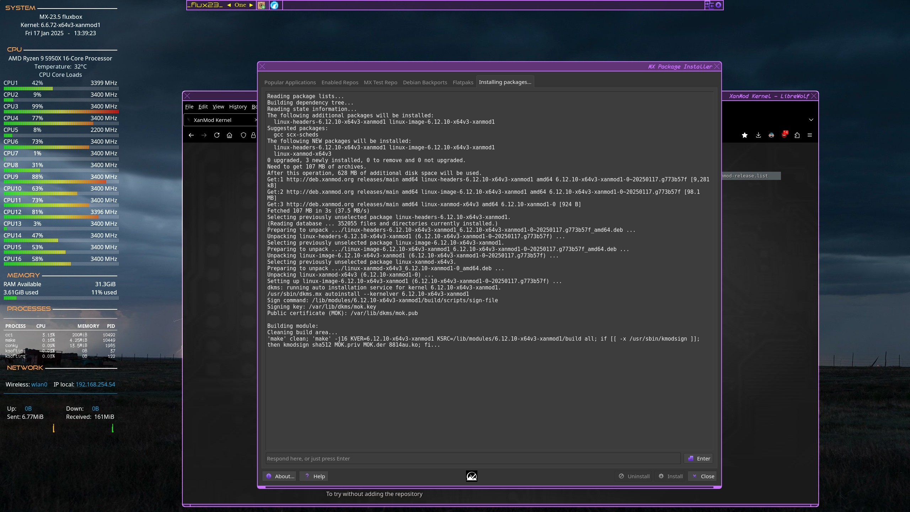
Task: Open the goggles-face extension icon
Action: [x=771, y=135]
